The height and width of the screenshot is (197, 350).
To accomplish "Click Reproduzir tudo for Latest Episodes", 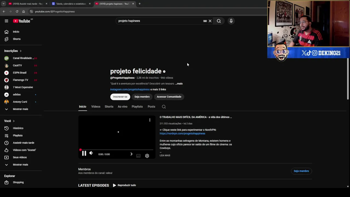I will 124,185.
